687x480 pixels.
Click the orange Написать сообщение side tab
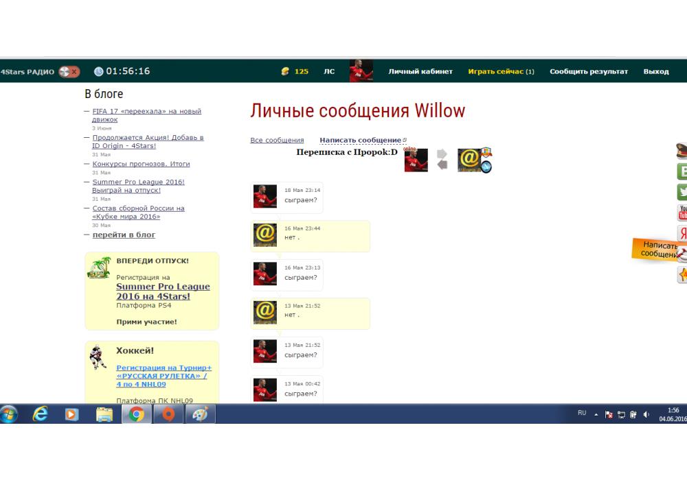[x=656, y=250]
